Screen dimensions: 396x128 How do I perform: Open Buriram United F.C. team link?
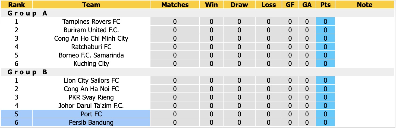point(91,30)
